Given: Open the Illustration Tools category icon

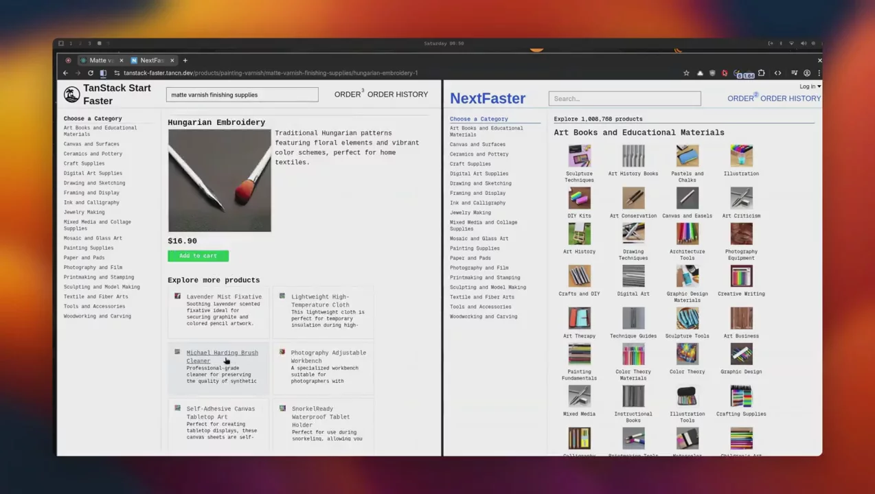Looking at the screenshot, I should [x=687, y=397].
